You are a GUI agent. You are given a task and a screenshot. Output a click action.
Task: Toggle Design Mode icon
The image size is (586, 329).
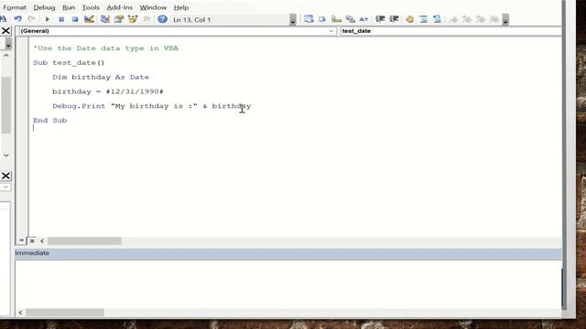89,19
